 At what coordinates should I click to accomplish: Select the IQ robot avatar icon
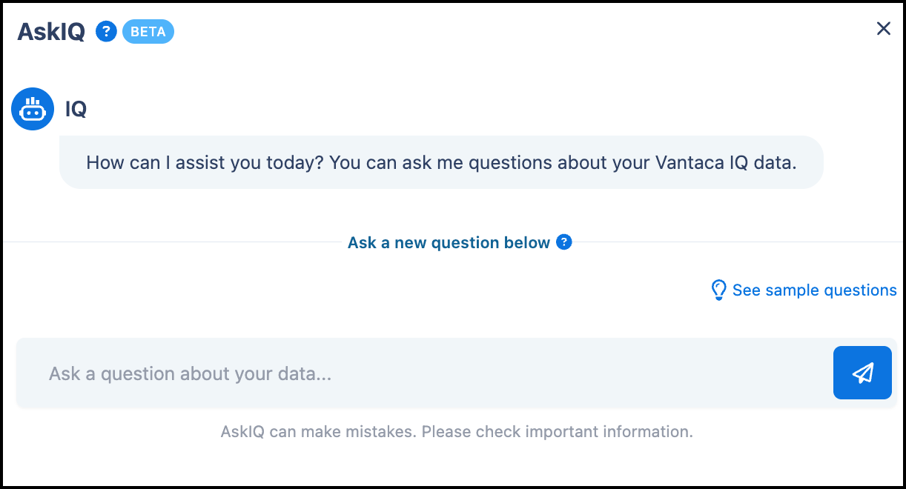33,109
